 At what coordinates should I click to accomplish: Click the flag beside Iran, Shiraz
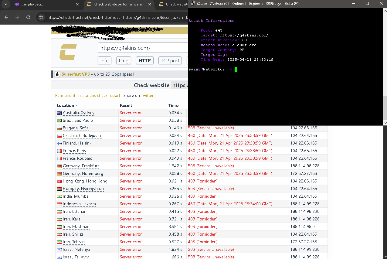(59, 234)
